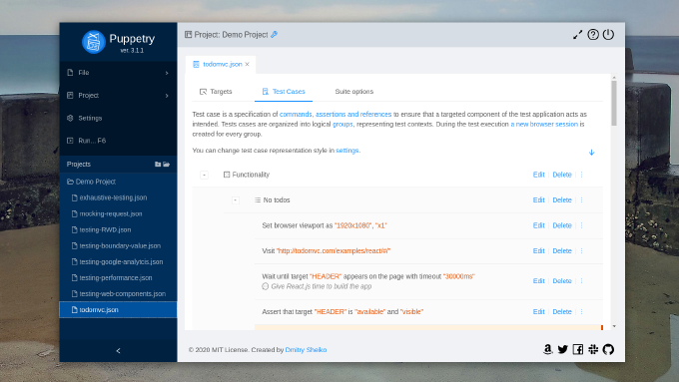Open the Twitter icon in footer
The image size is (679, 382).
(x=562, y=349)
